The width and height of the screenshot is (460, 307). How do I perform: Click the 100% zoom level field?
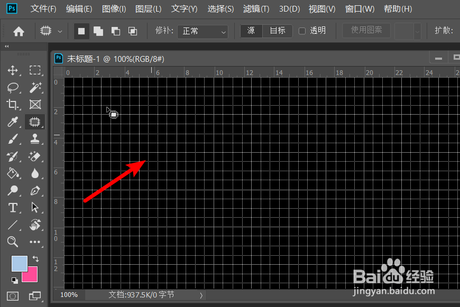(69, 295)
